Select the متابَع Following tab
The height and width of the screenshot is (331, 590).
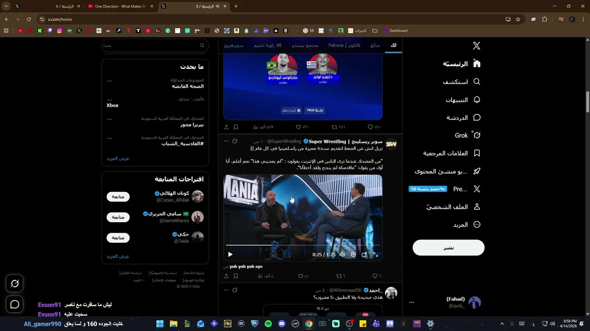(375, 46)
